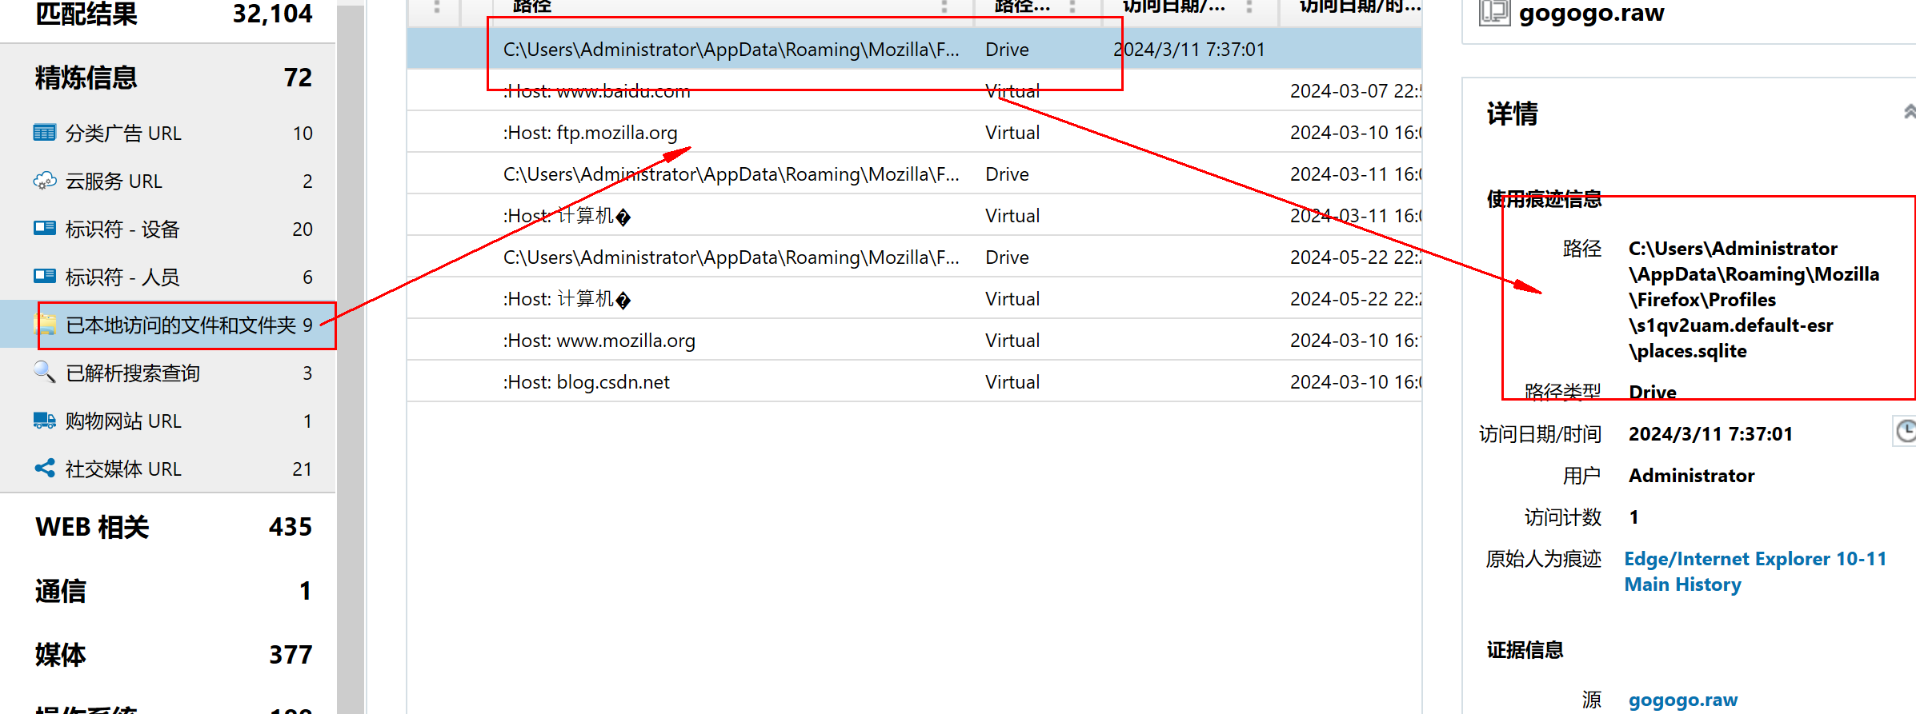
Task: Click the 访问计数 value 1
Action: pyautogui.click(x=1633, y=517)
